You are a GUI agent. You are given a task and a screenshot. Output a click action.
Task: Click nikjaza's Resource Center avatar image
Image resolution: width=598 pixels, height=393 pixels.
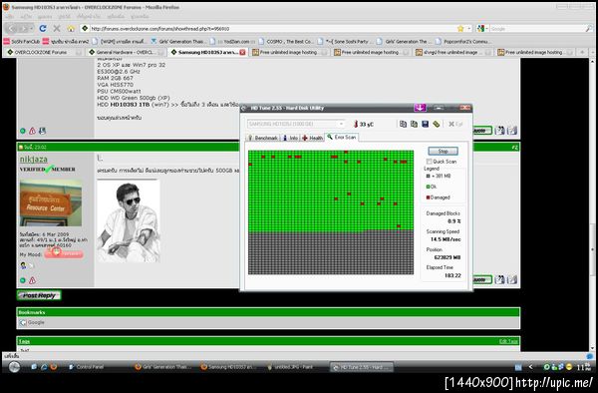[x=51, y=203]
